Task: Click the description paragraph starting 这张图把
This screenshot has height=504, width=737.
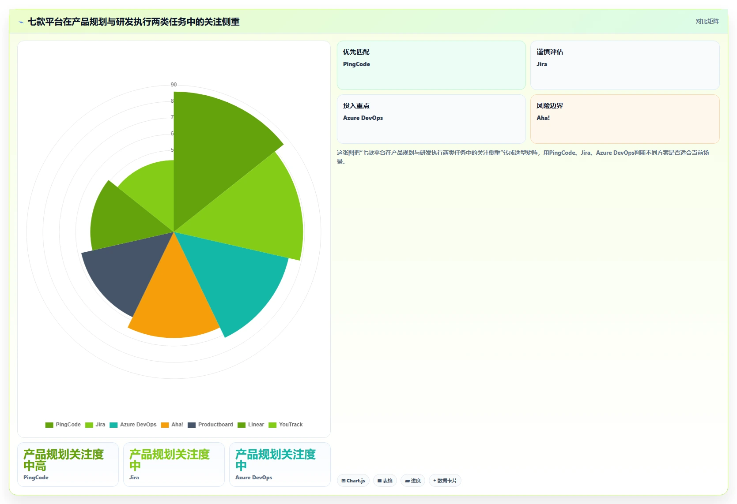Action: pos(523,157)
